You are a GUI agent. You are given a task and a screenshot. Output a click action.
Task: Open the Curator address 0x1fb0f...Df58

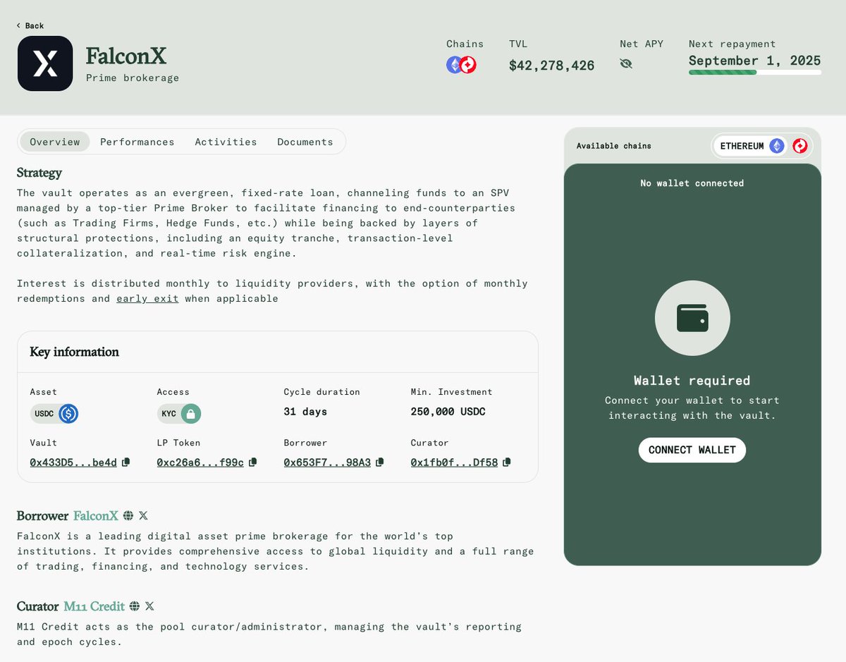[x=454, y=462]
